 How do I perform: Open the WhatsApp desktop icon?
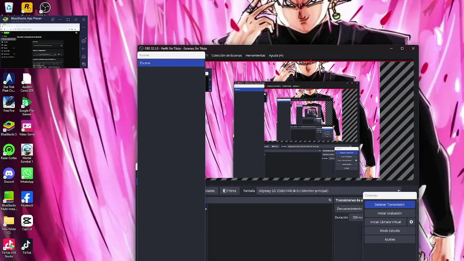coord(27,176)
